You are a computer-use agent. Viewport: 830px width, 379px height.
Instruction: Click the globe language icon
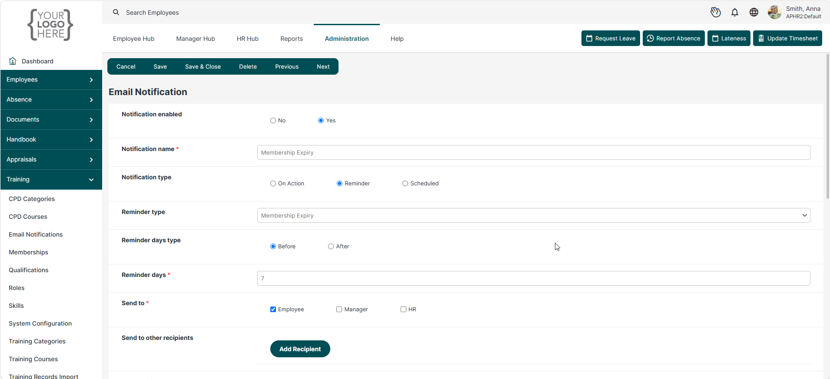754,13
